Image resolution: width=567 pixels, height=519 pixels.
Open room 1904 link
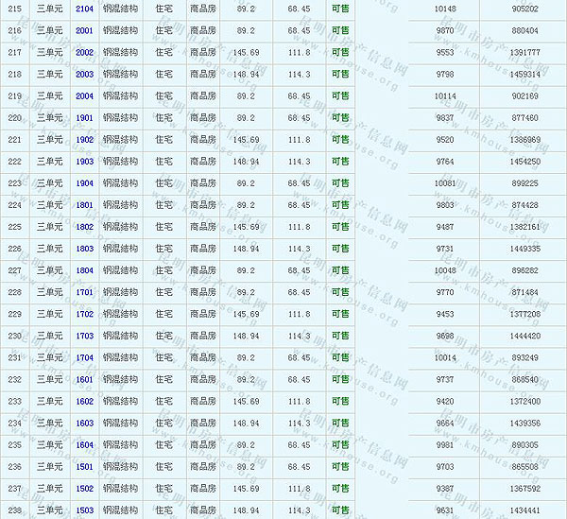pos(84,183)
